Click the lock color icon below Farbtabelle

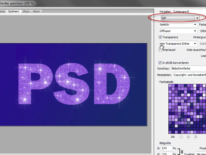pos(195,137)
